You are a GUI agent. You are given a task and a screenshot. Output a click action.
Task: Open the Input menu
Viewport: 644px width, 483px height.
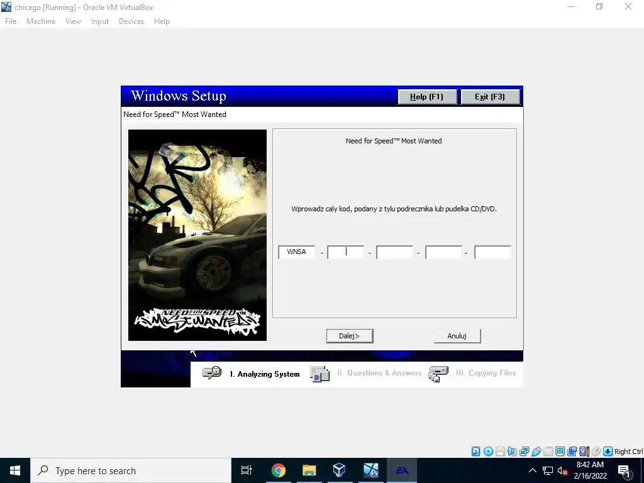[100, 21]
